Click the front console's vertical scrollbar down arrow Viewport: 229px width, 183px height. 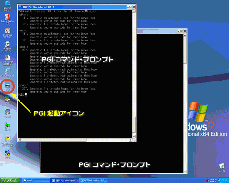(x=134, y=137)
